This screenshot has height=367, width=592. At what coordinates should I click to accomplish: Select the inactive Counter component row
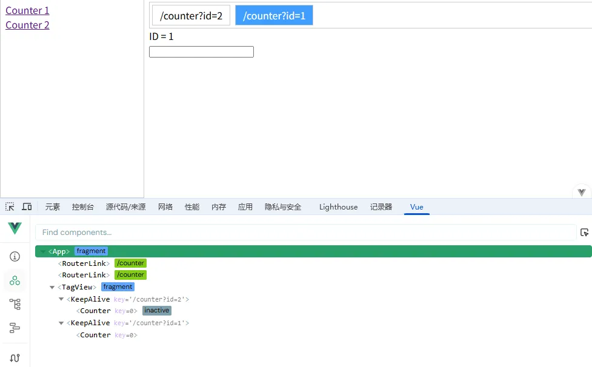click(x=313, y=311)
